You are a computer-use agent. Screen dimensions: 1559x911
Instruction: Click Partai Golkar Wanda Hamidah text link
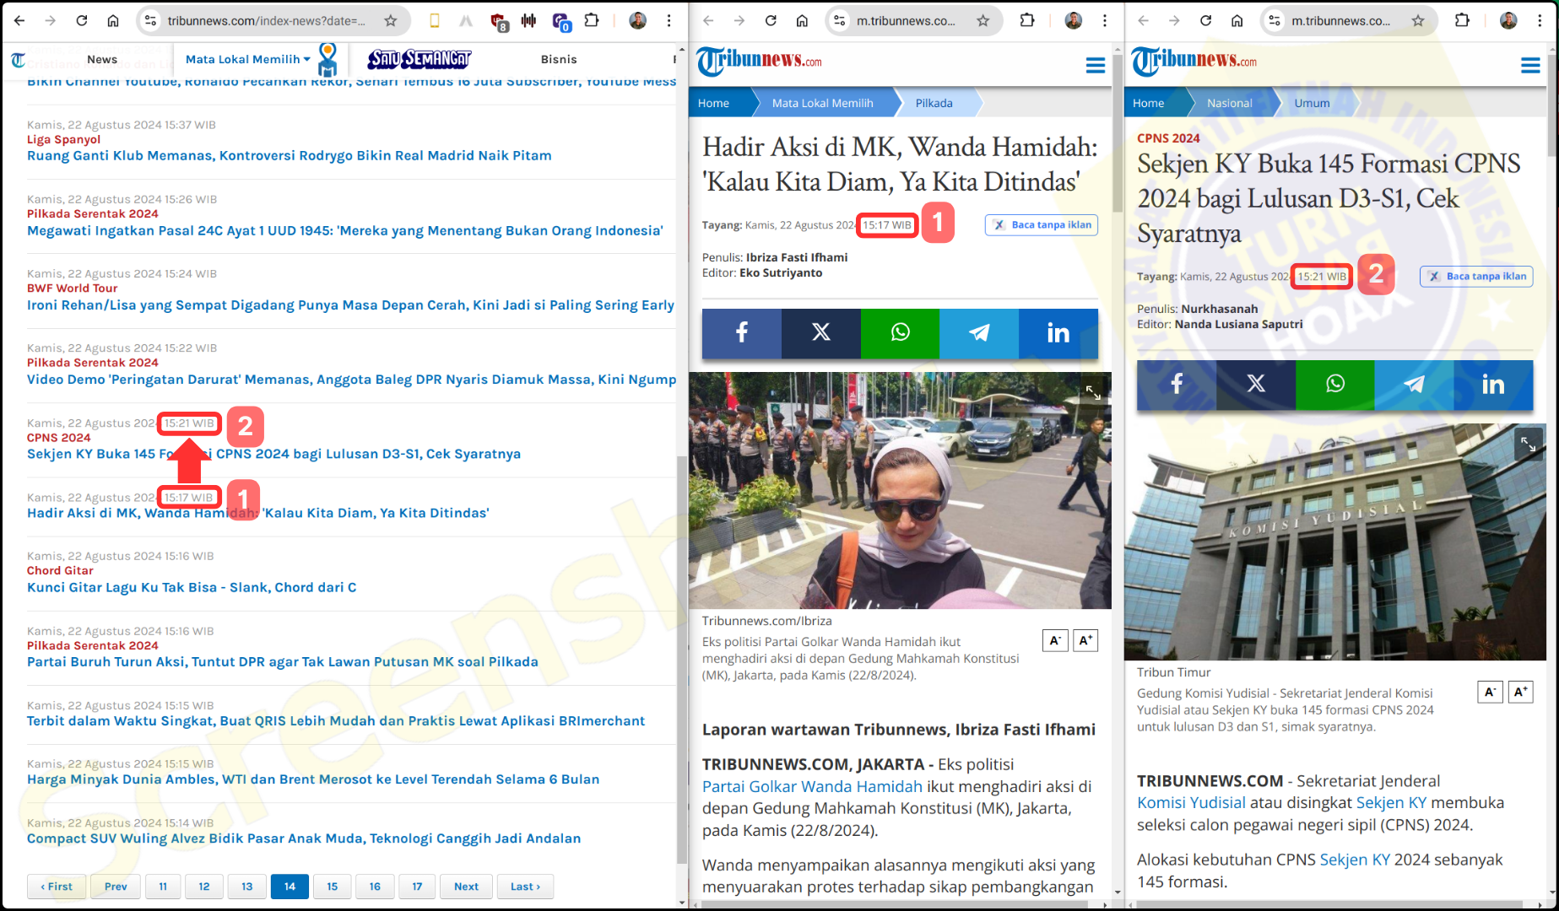[x=812, y=786]
